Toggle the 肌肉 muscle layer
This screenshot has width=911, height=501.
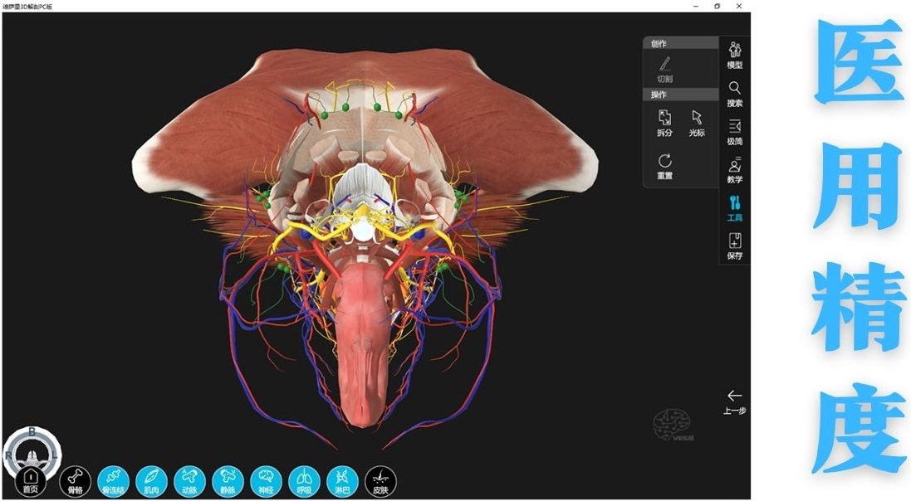[x=151, y=481]
